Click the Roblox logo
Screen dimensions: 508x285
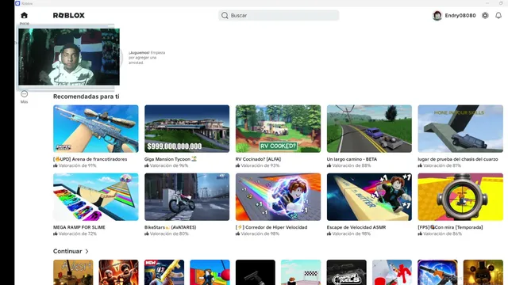click(x=69, y=15)
